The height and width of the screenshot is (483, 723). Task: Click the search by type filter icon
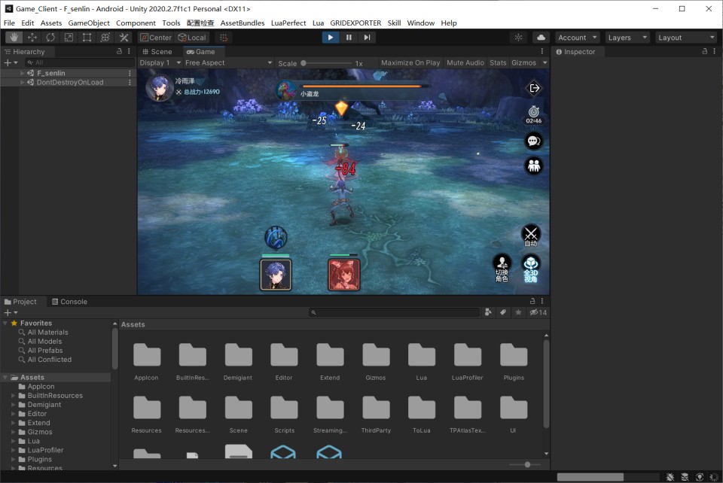pos(488,312)
